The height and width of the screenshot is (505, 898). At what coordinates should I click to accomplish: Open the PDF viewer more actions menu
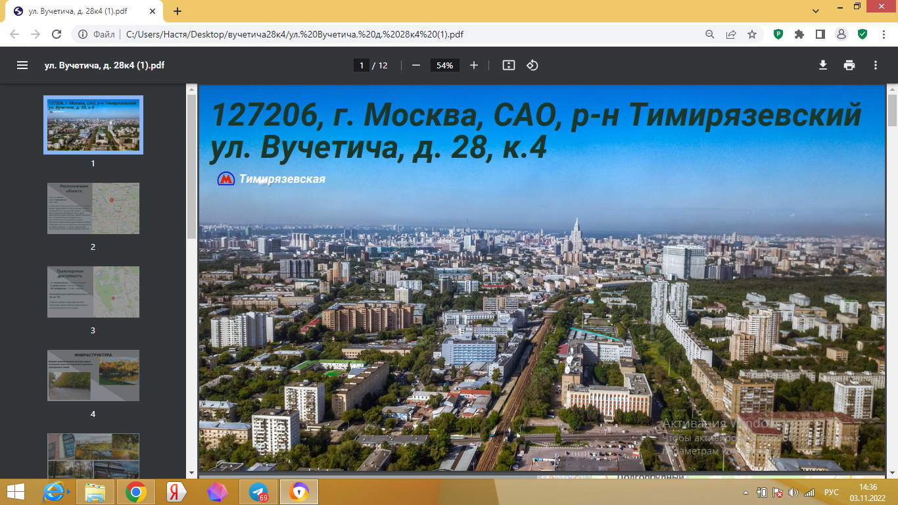pos(876,65)
